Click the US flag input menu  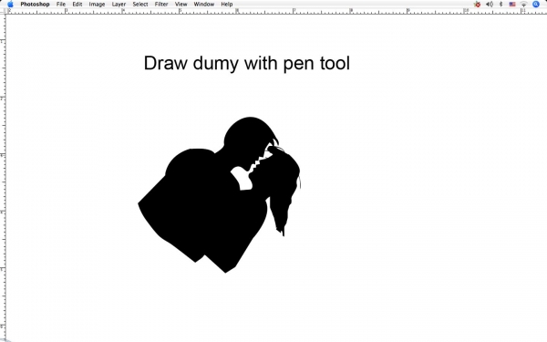[512, 5]
